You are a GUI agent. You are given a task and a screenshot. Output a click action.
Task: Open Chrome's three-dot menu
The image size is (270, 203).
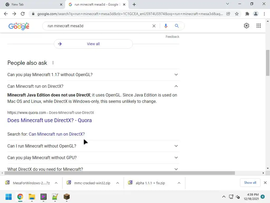(264, 14)
